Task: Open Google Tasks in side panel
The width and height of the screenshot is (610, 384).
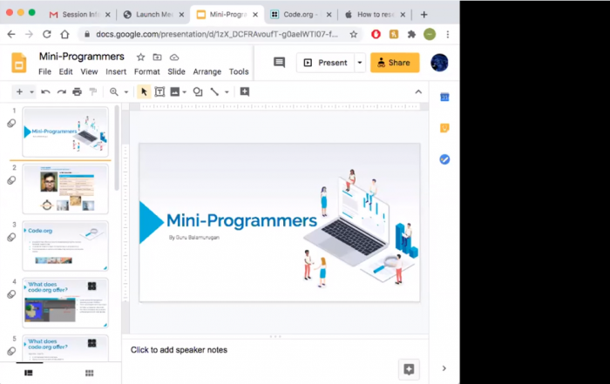Action: point(444,159)
